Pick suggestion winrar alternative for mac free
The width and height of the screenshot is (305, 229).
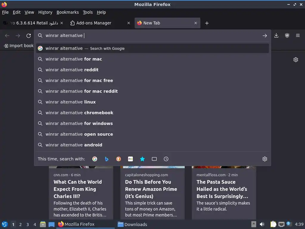(152, 81)
